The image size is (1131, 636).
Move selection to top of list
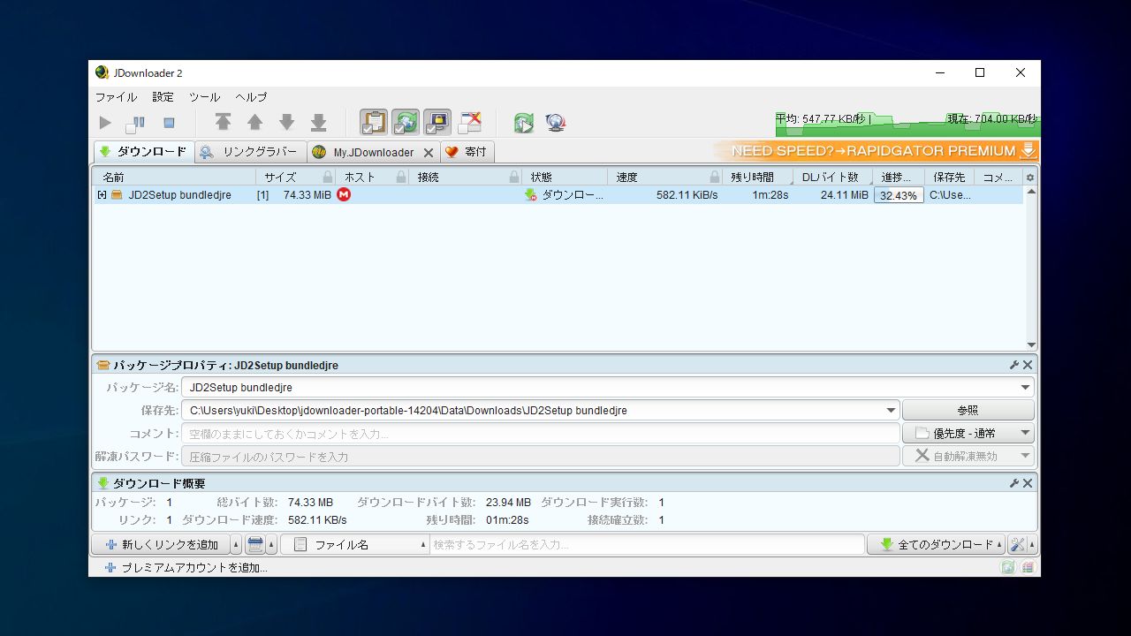pyautogui.click(x=223, y=123)
